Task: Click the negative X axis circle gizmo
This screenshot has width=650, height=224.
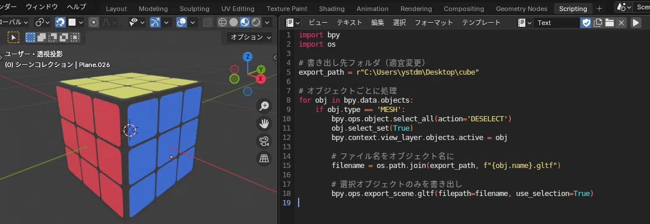Action: point(235,69)
